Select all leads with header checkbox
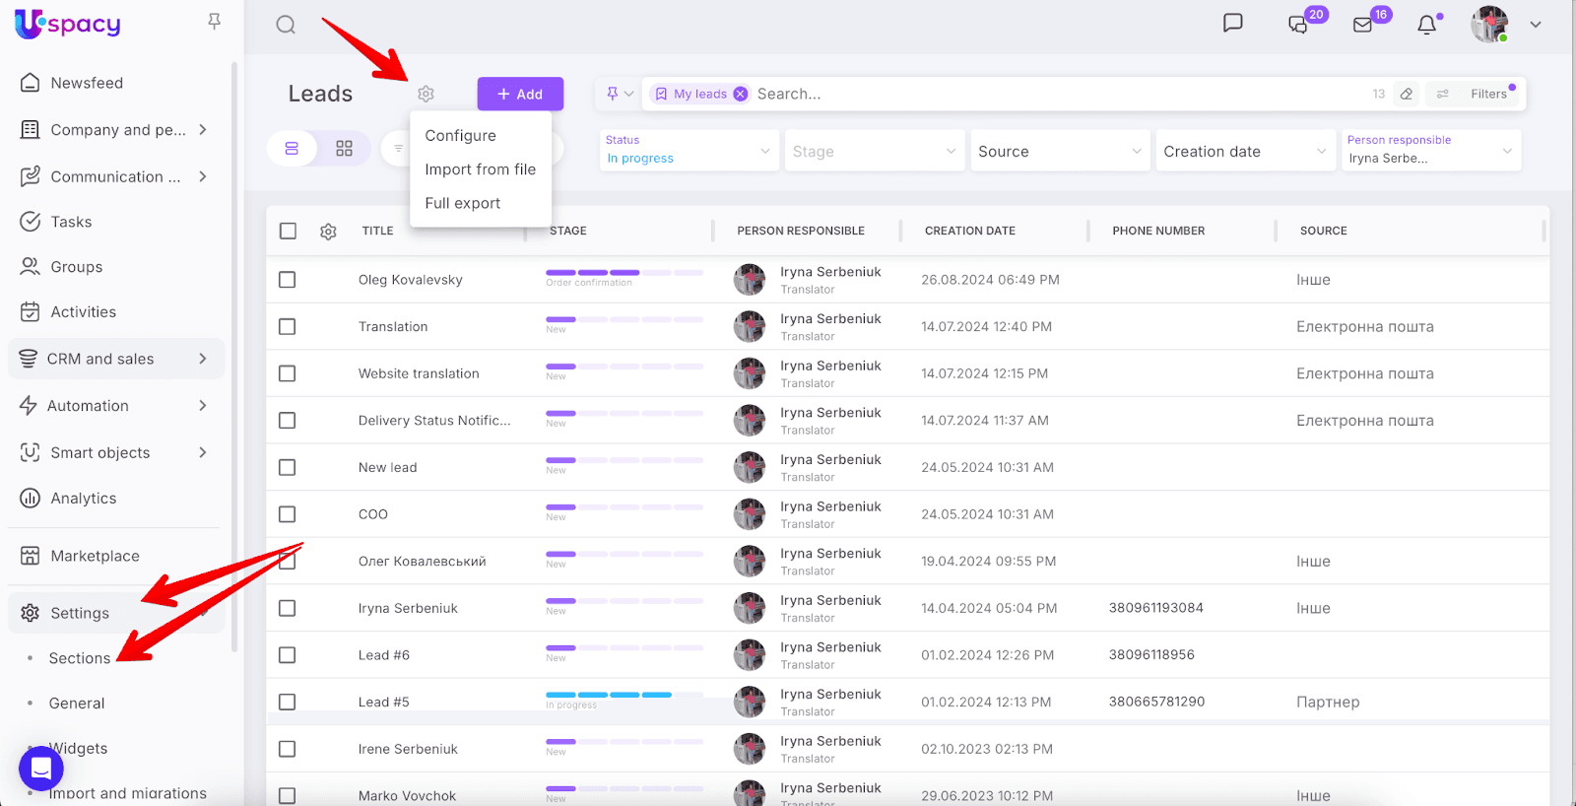 coord(288,231)
